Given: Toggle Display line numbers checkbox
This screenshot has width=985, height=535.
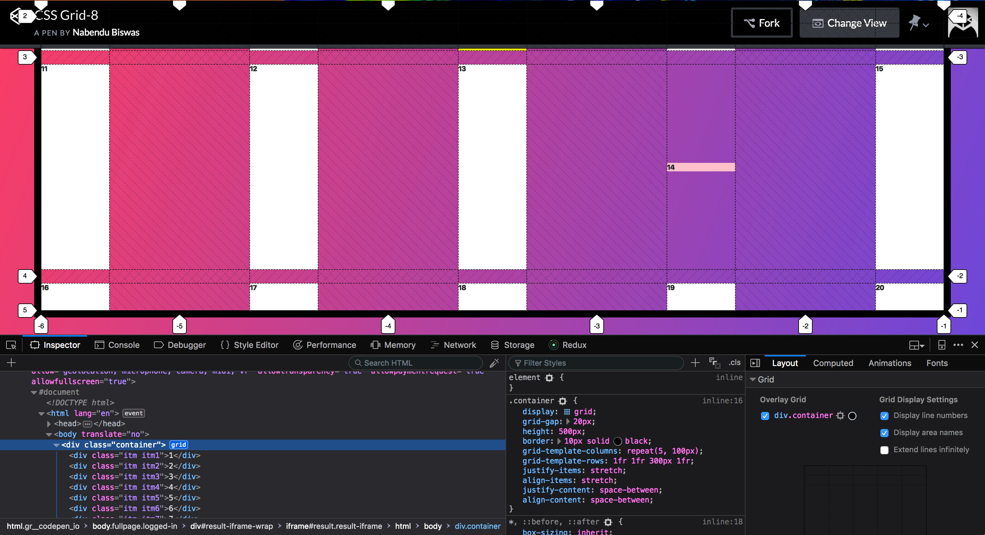Looking at the screenshot, I should (x=884, y=416).
